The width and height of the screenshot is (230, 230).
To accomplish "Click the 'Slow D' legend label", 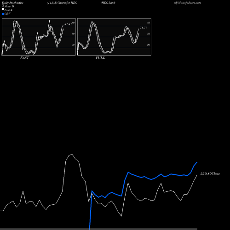I will 9,6.
